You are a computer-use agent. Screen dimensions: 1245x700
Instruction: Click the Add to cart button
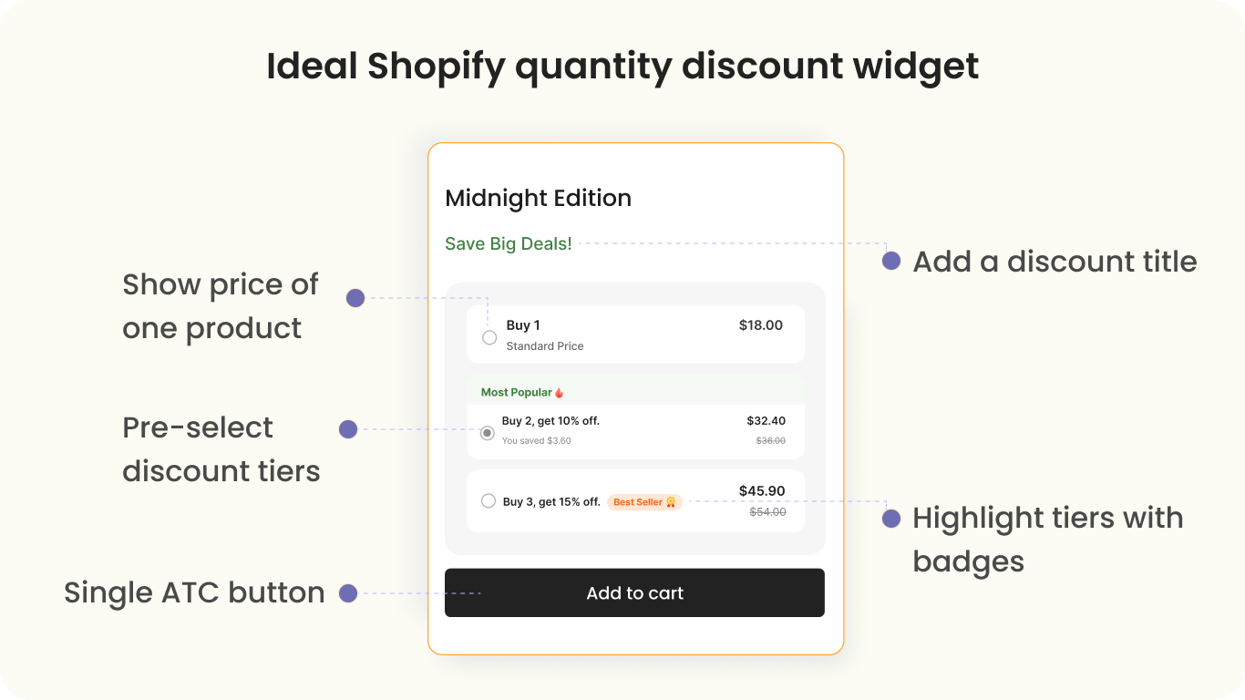[634, 592]
